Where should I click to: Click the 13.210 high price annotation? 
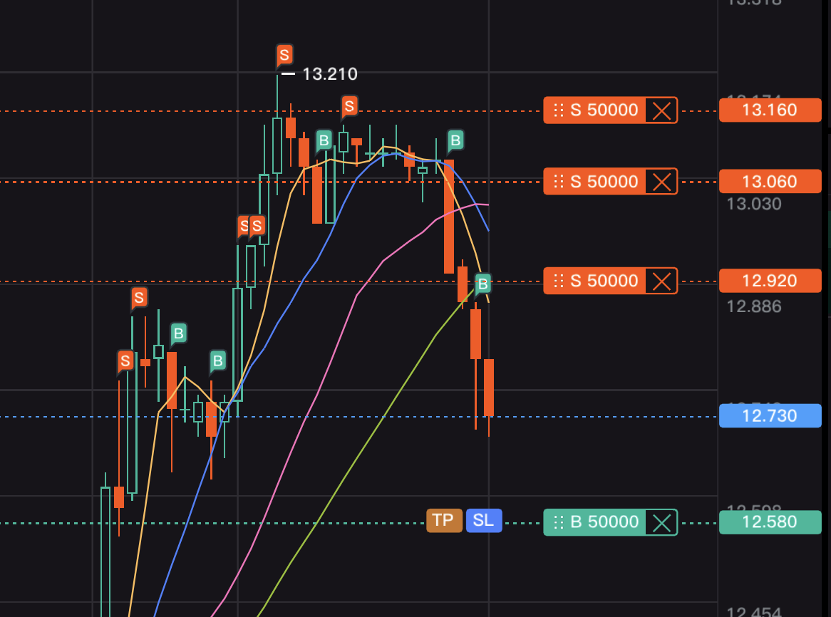(329, 73)
